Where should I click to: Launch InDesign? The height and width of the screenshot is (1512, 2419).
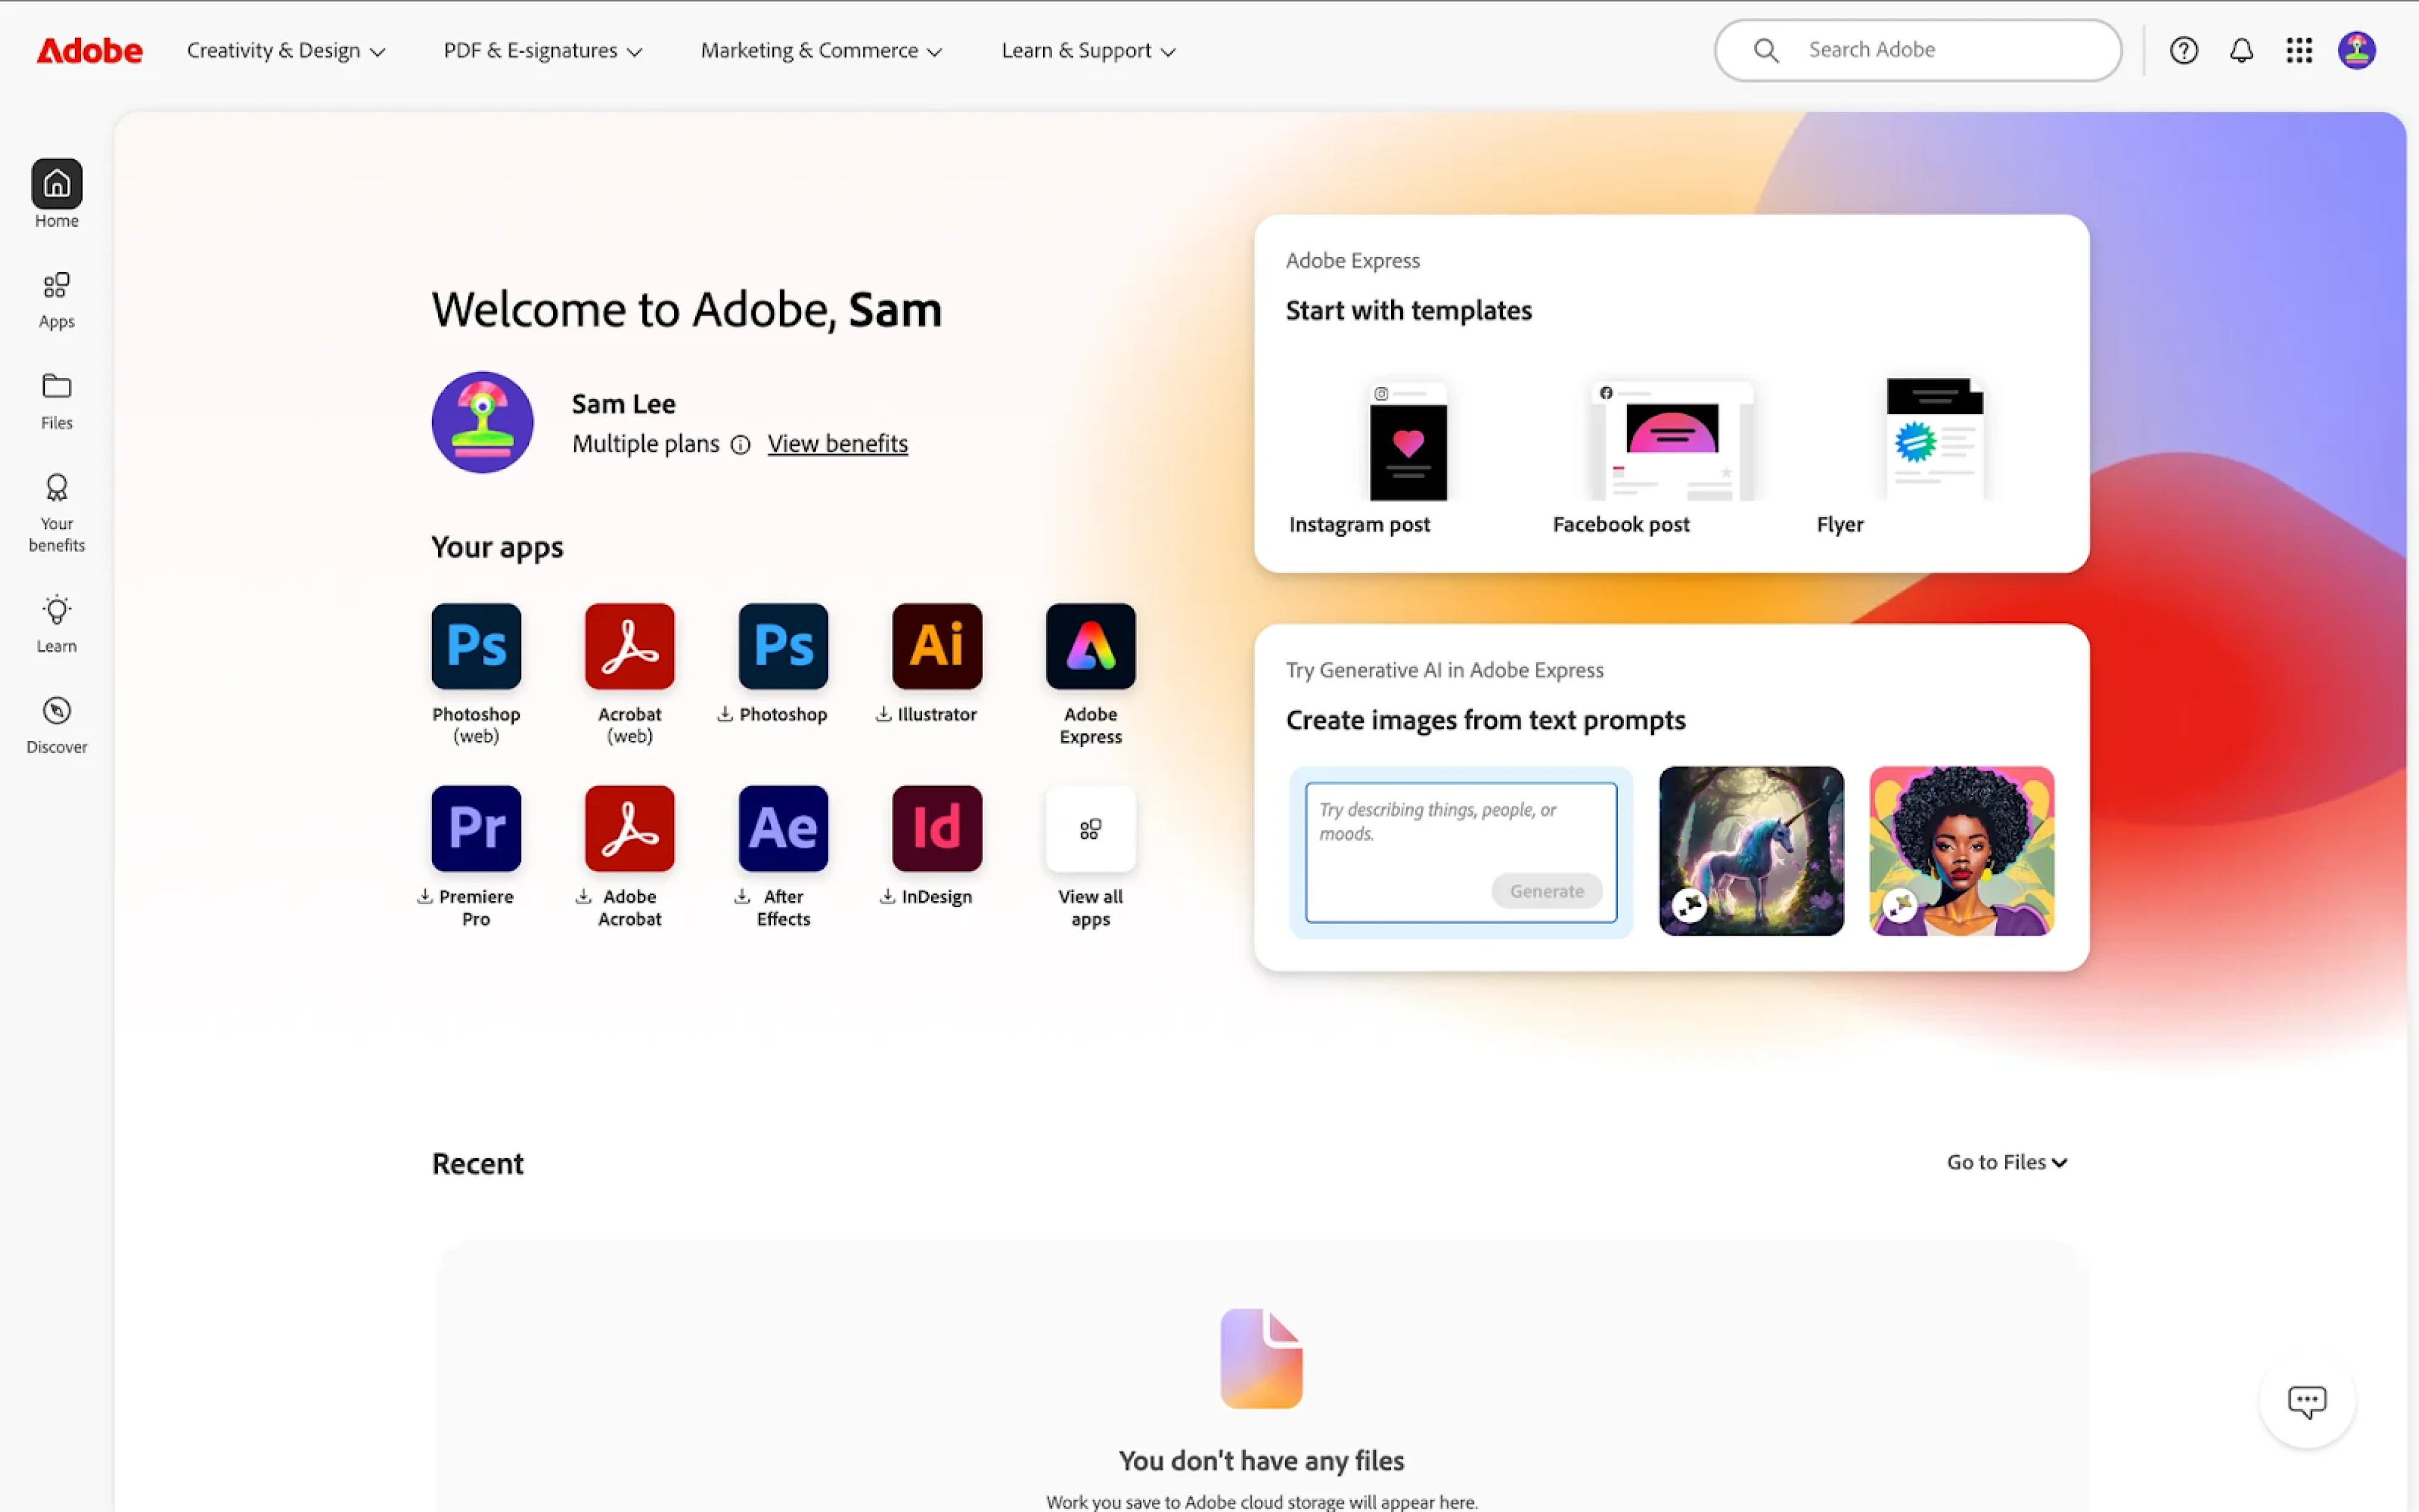[935, 828]
